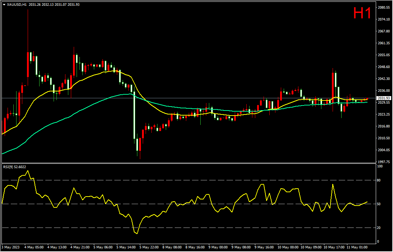393x252 pixels.
Task: Click the RSI scale value 0
Action: click(378, 242)
